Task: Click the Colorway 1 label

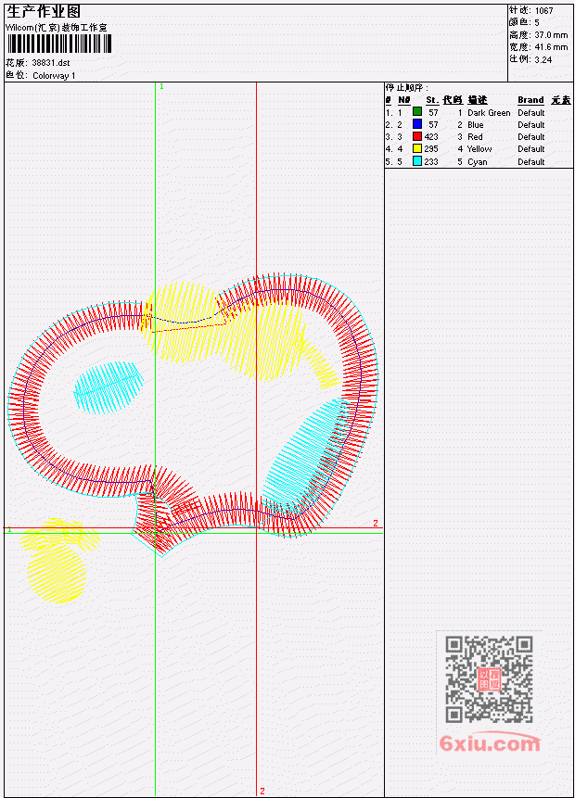Action: point(54,75)
